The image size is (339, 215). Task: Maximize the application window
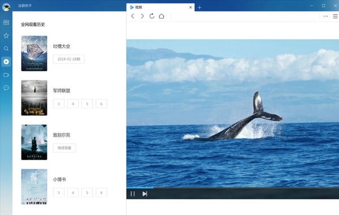323,6
